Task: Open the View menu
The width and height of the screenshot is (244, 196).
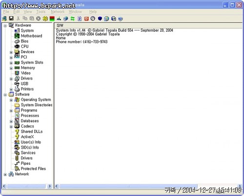Action: click(x=28, y=12)
